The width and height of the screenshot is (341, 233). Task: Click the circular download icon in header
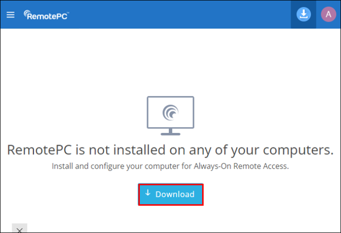[x=303, y=14]
